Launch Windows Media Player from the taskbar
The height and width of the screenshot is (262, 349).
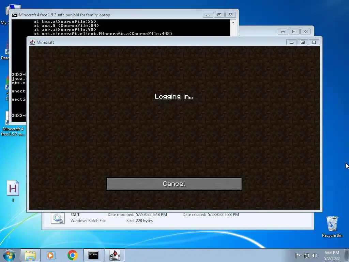(x=50, y=255)
